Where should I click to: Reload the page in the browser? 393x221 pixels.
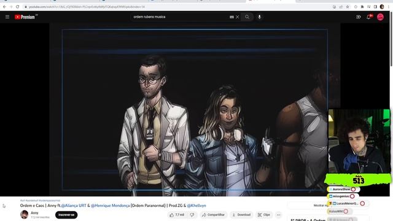[18, 7]
